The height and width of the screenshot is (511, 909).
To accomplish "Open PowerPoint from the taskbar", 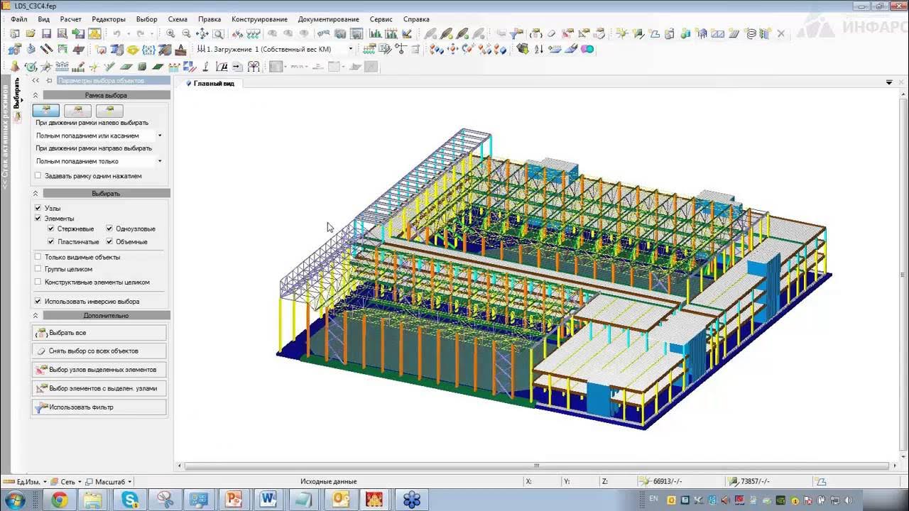I will (x=234, y=500).
